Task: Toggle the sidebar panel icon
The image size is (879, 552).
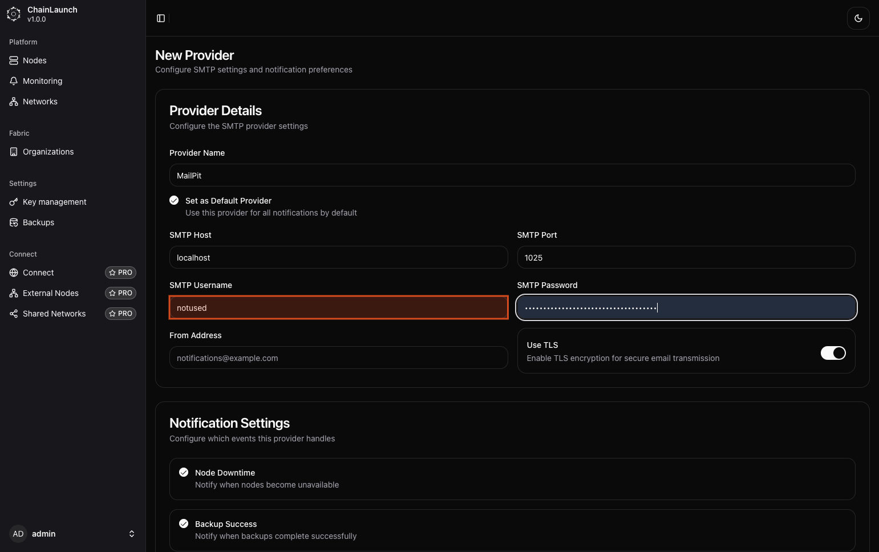Action: click(161, 18)
